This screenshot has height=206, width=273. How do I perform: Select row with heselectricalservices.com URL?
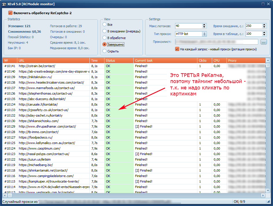pos(134,82)
